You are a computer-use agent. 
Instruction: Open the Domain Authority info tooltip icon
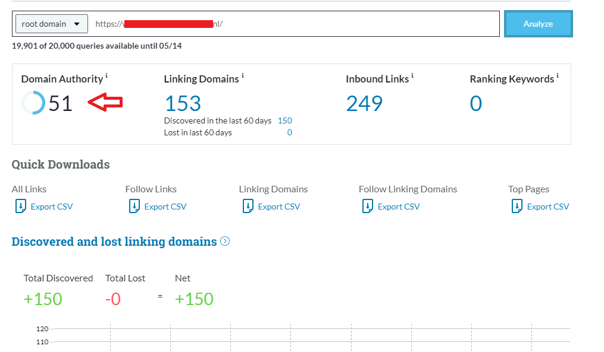point(107,75)
